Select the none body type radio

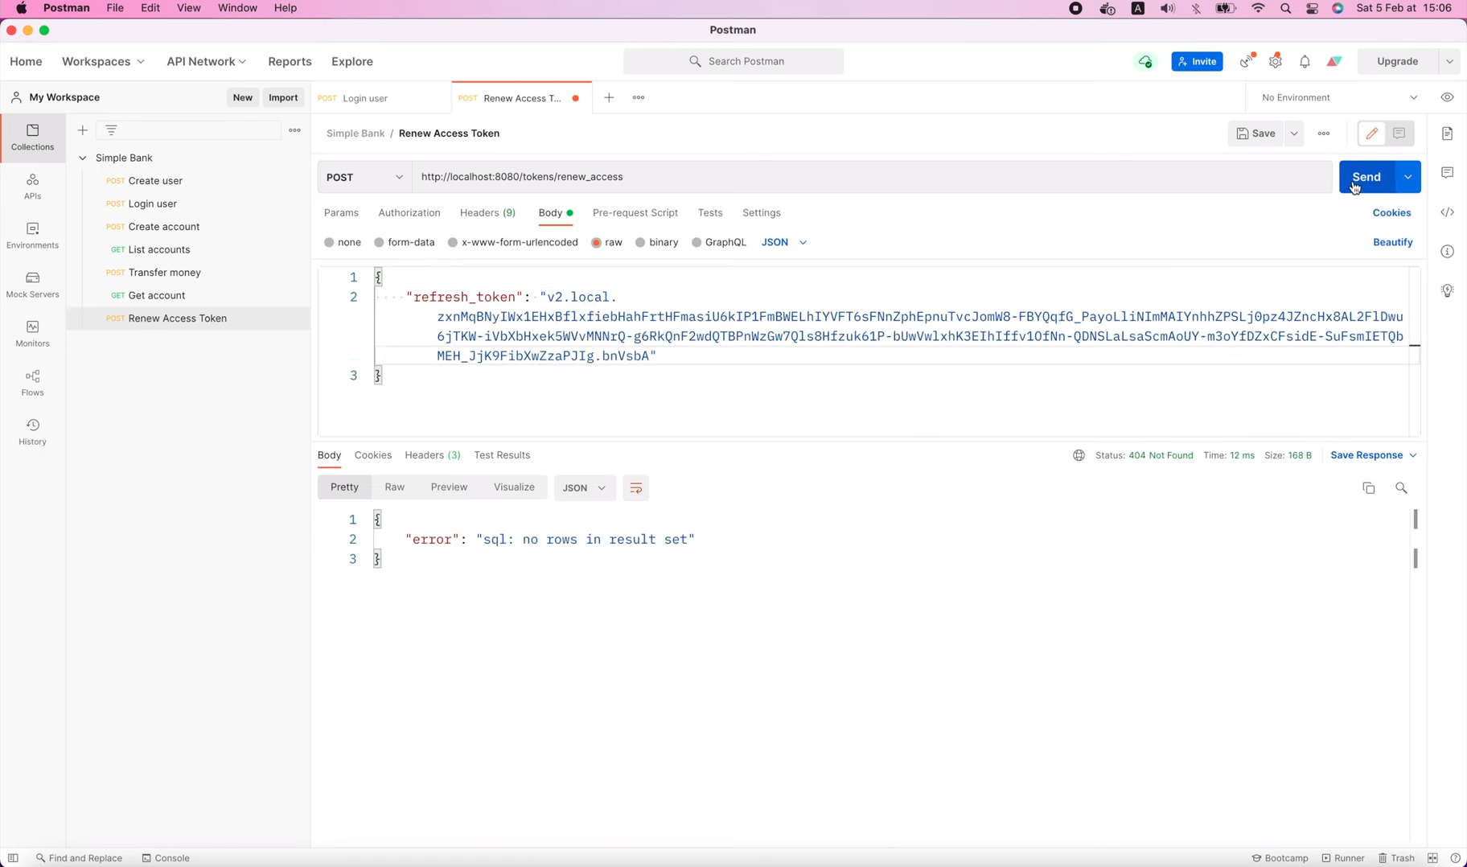[x=329, y=242]
